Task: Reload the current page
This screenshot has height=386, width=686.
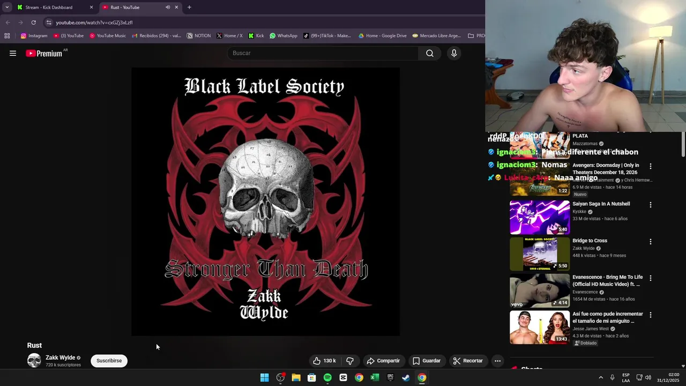Action: point(33,23)
